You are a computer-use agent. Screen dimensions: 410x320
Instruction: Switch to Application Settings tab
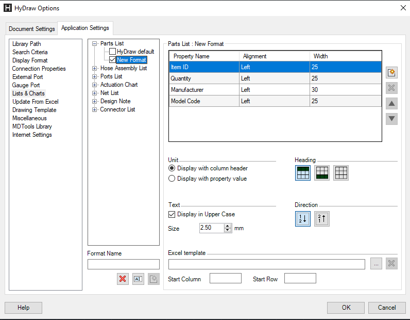pyautogui.click(x=85, y=28)
